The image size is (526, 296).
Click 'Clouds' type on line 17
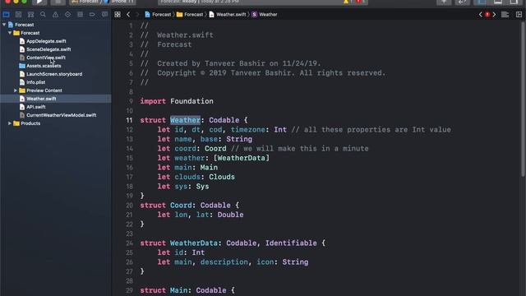pyautogui.click(x=222, y=177)
